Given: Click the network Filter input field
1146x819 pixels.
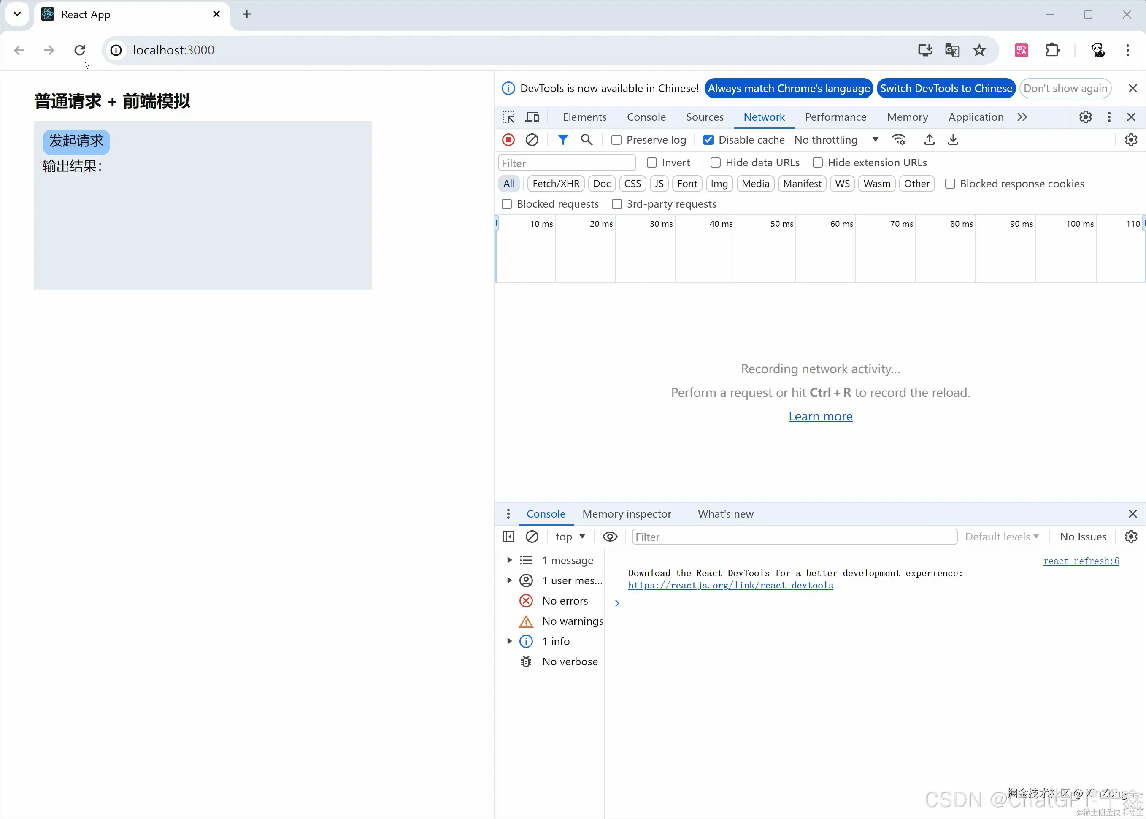Looking at the screenshot, I should [566, 163].
